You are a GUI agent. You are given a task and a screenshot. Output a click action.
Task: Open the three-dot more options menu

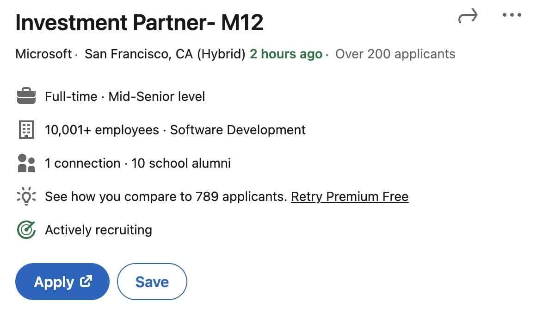click(x=512, y=15)
